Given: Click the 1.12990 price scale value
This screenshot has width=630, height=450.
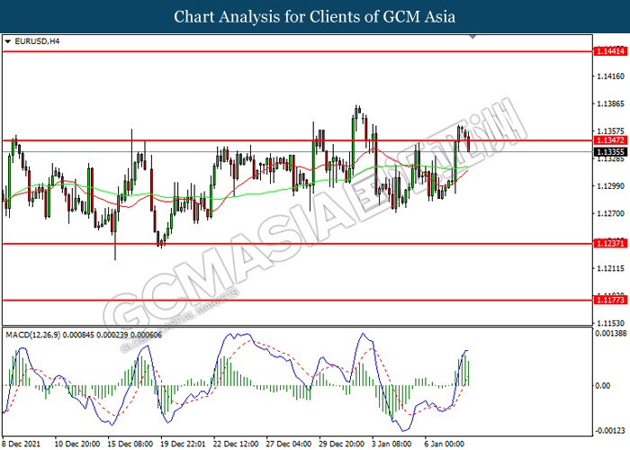Looking at the screenshot, I should (611, 186).
